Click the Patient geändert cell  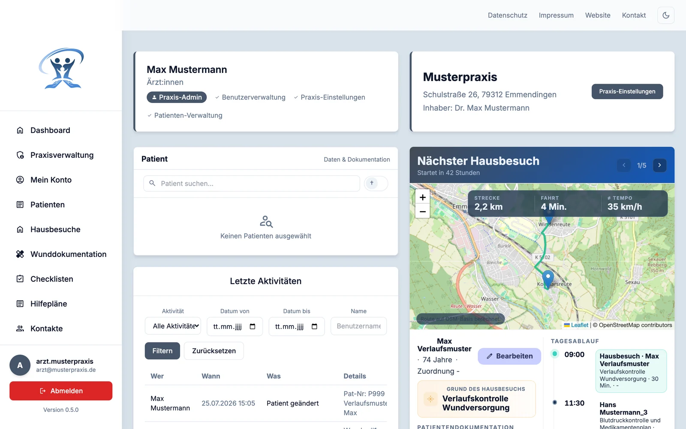click(292, 403)
